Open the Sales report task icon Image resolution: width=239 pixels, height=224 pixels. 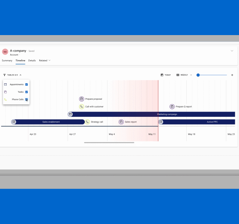tap(121, 122)
